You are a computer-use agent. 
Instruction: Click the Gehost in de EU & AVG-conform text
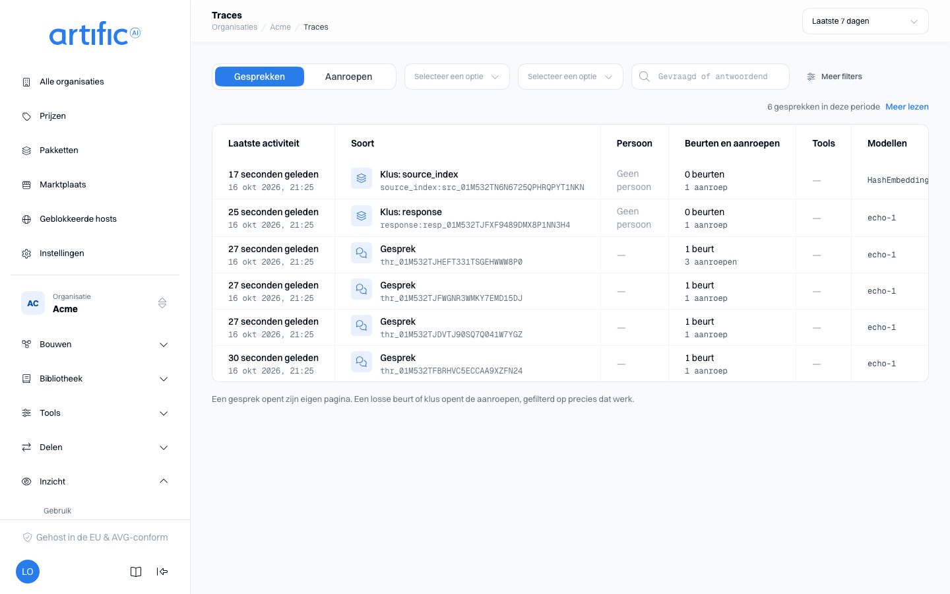click(102, 537)
